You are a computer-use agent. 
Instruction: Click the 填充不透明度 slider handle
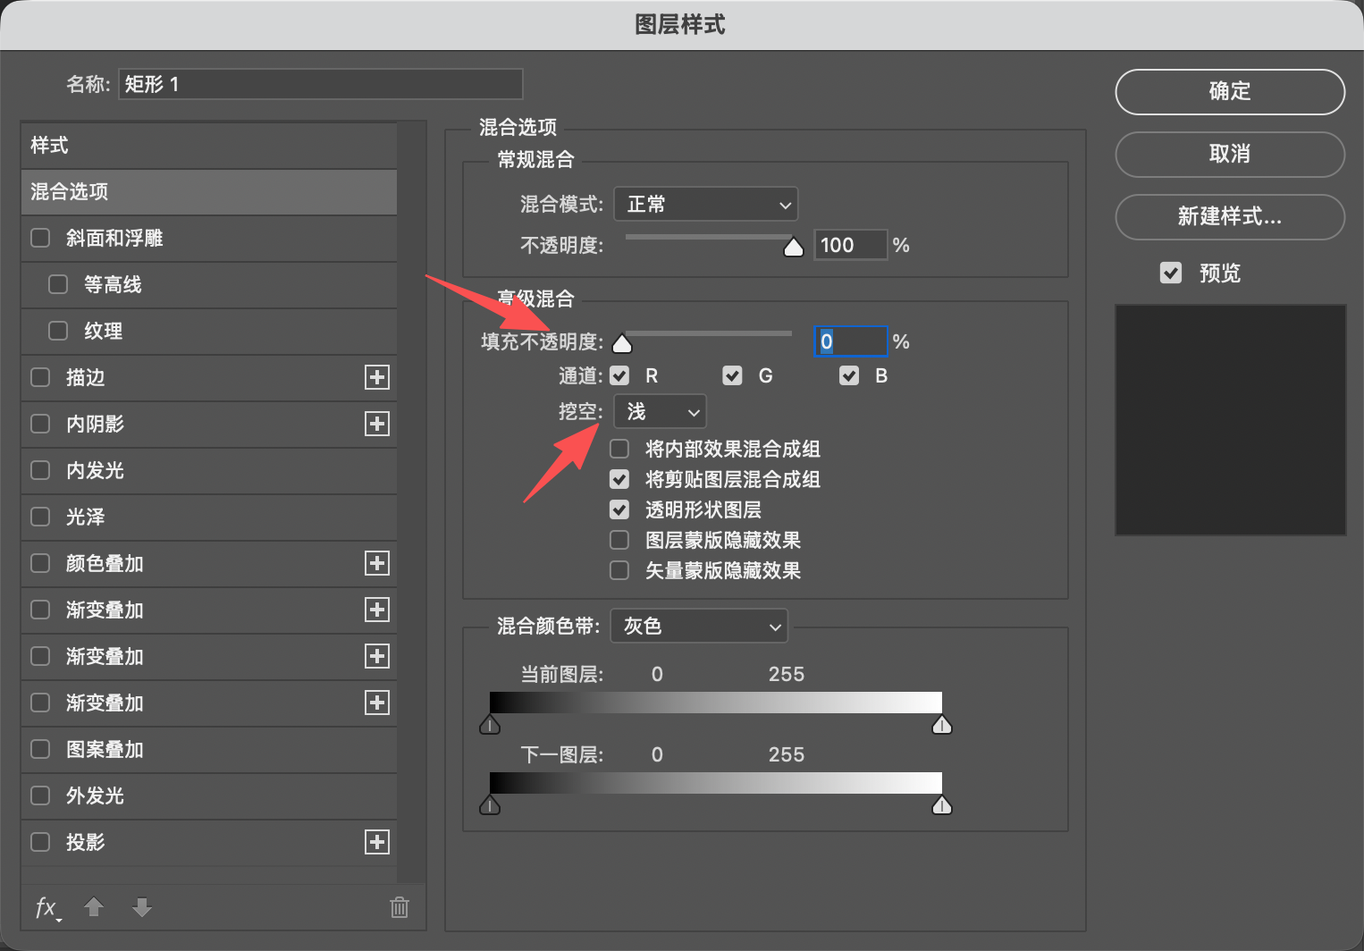(x=622, y=343)
